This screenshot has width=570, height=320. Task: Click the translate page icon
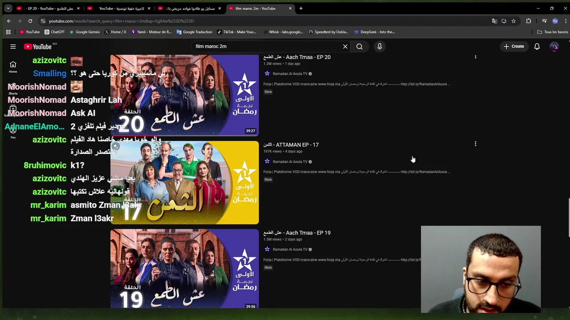click(494, 21)
